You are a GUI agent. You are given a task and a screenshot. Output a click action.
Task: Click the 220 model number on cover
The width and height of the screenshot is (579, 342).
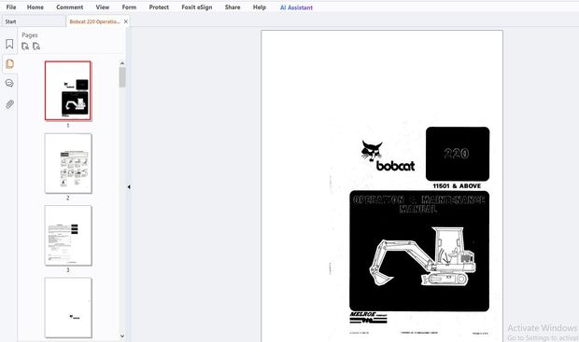coord(457,154)
